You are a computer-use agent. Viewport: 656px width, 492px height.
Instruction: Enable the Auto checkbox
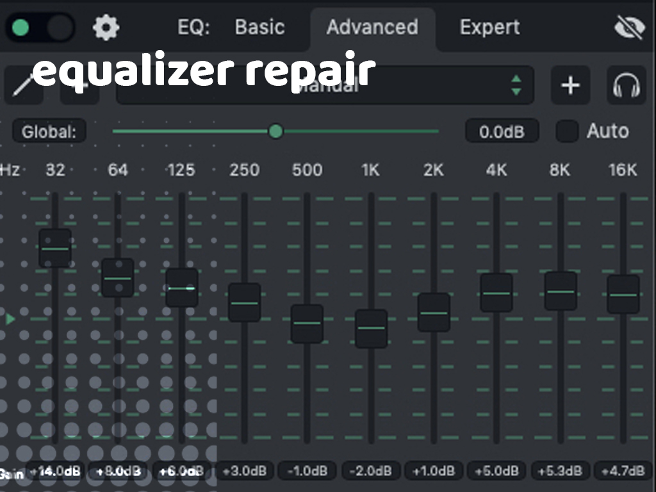click(x=566, y=131)
